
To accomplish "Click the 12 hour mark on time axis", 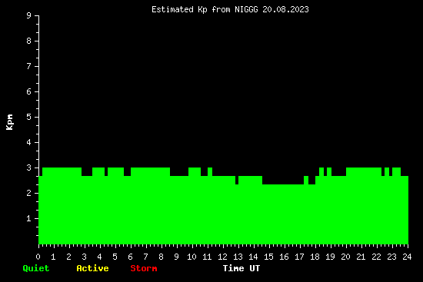I will (x=222, y=257).
